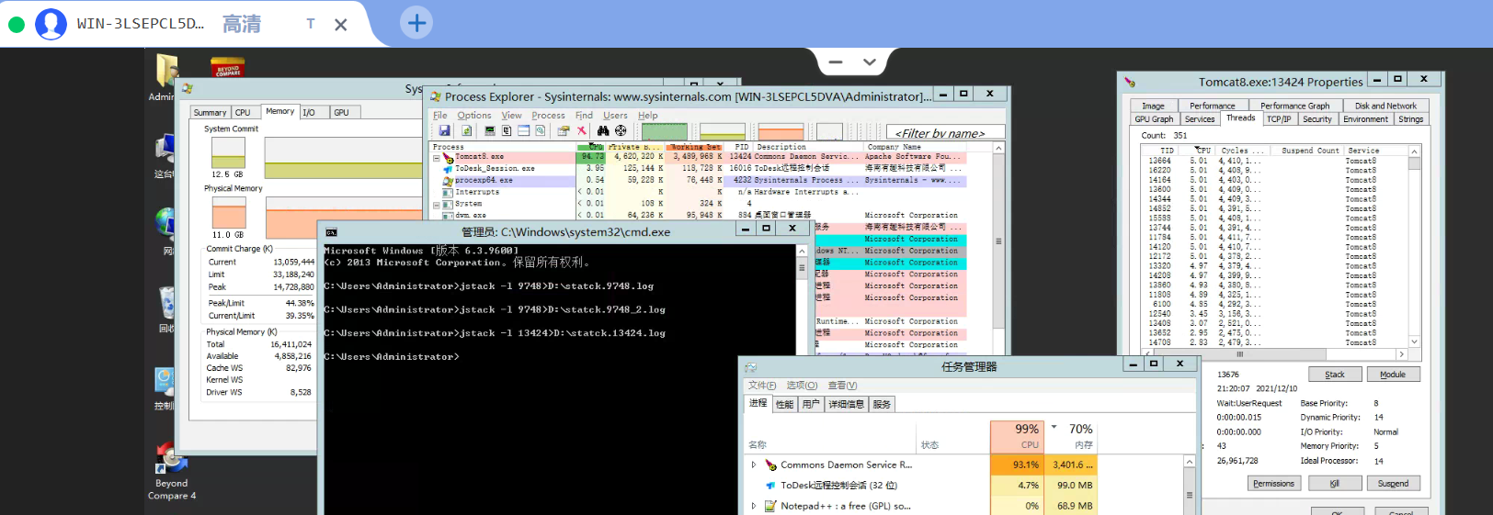Switch to TCP/IP tab in Tomcat8 Properties

1280,119
